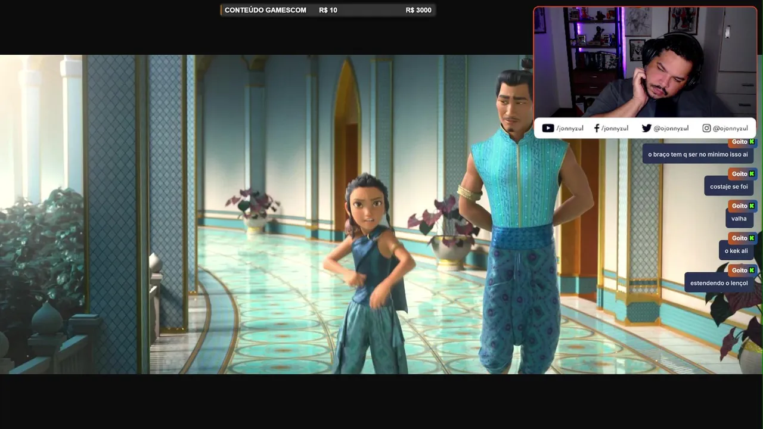Click Goito username above 'o kek ali'

(x=739, y=238)
